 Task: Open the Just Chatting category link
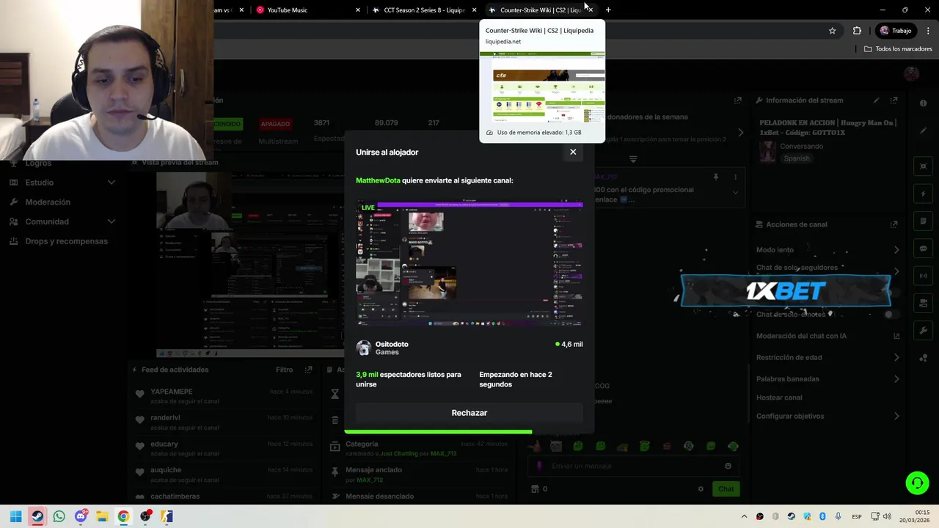coord(400,454)
